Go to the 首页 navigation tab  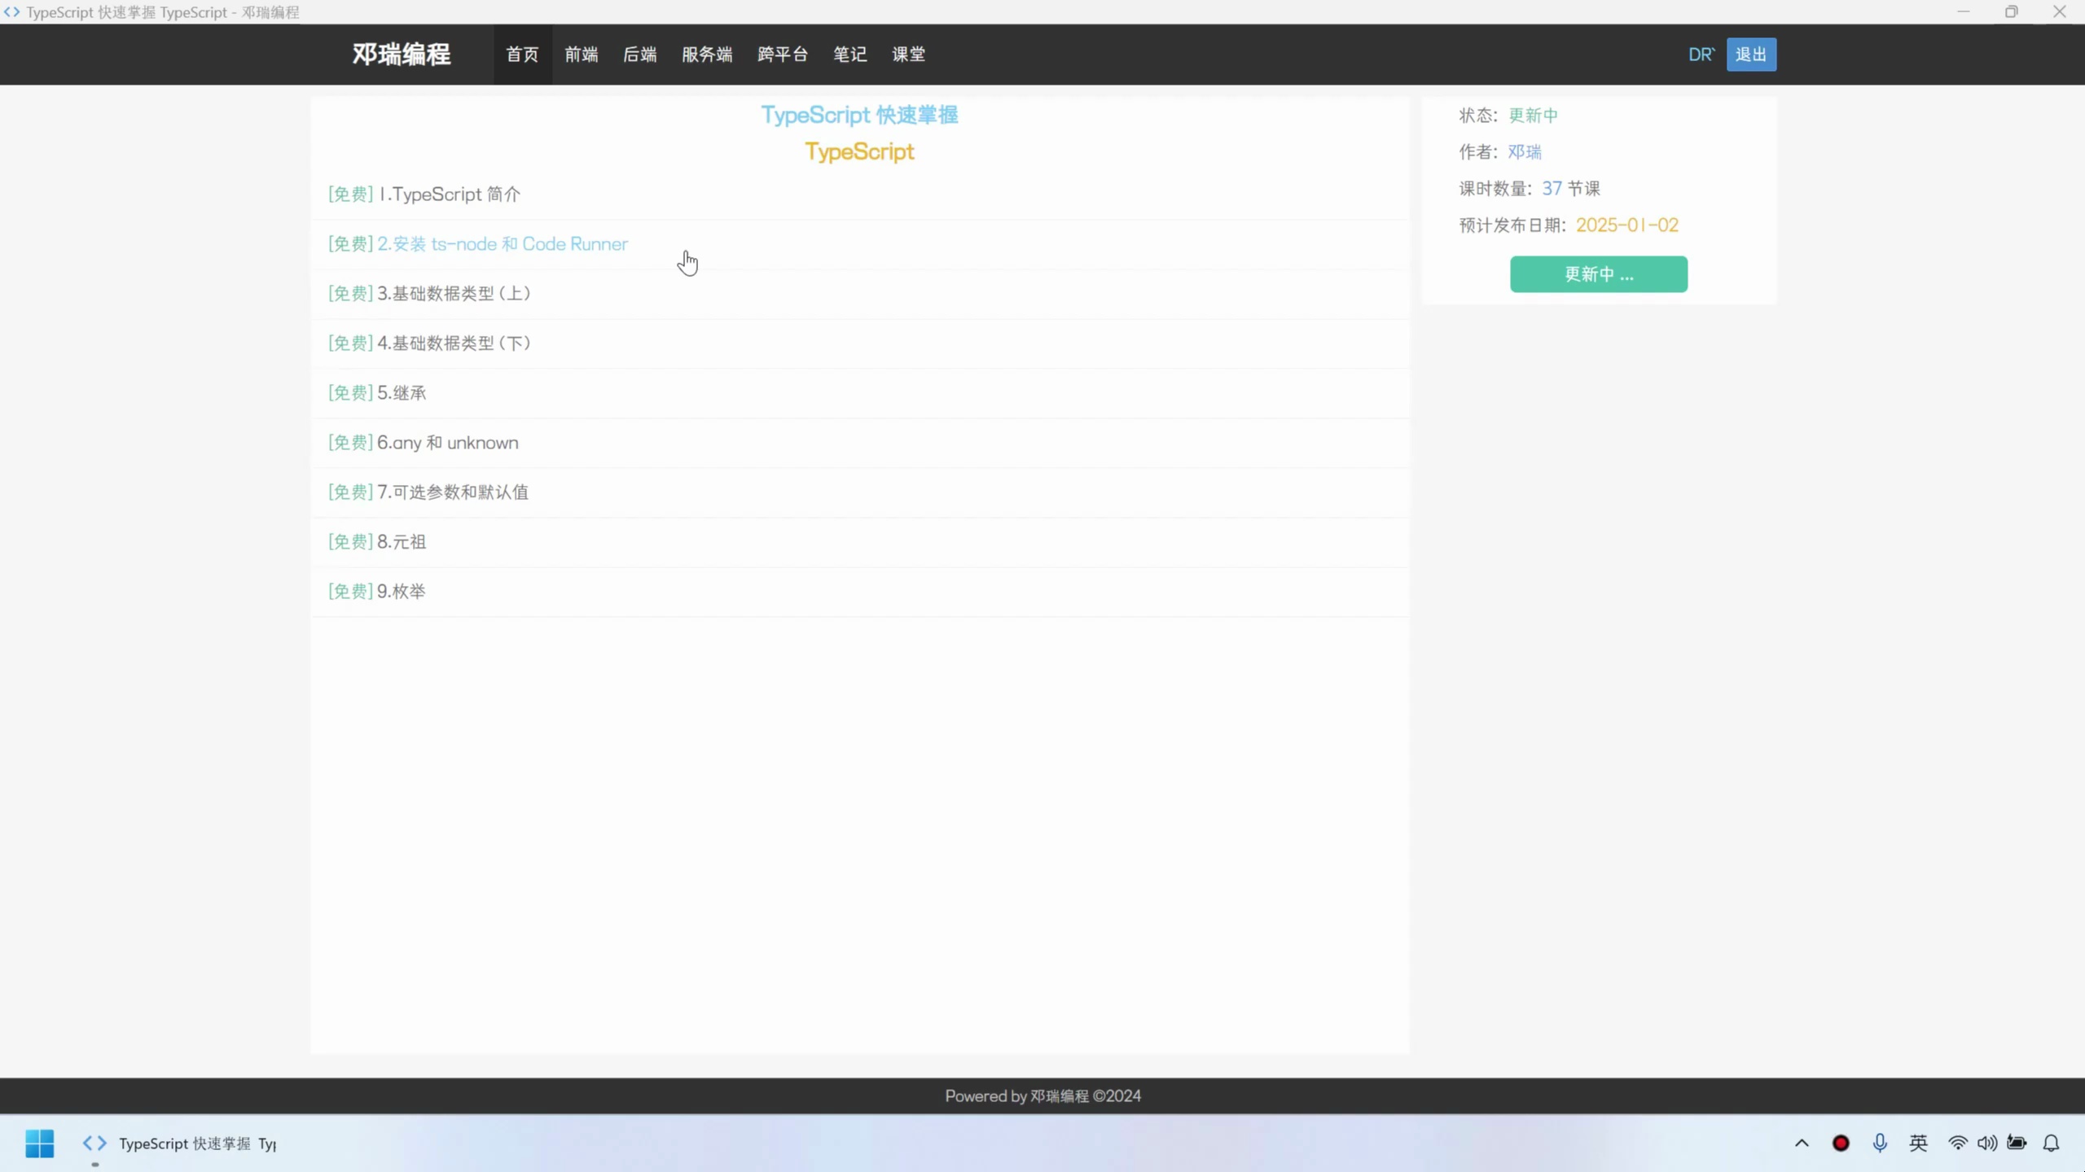522,55
